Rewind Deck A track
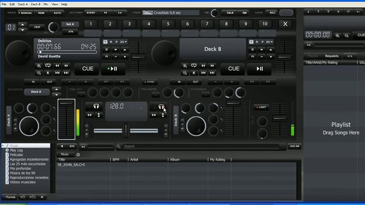 tap(57, 66)
